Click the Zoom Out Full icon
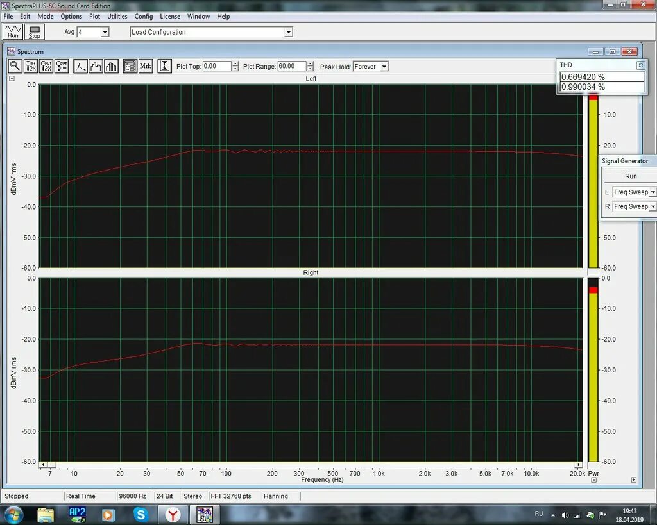The width and height of the screenshot is (657, 525). tap(62, 66)
